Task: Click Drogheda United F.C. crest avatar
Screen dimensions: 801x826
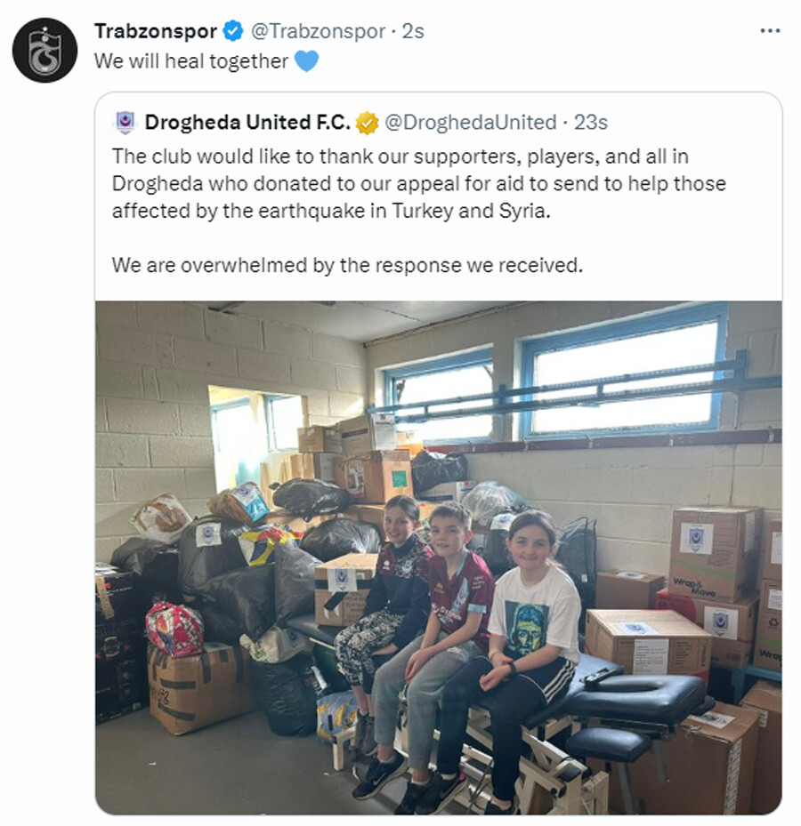Action: click(x=125, y=122)
